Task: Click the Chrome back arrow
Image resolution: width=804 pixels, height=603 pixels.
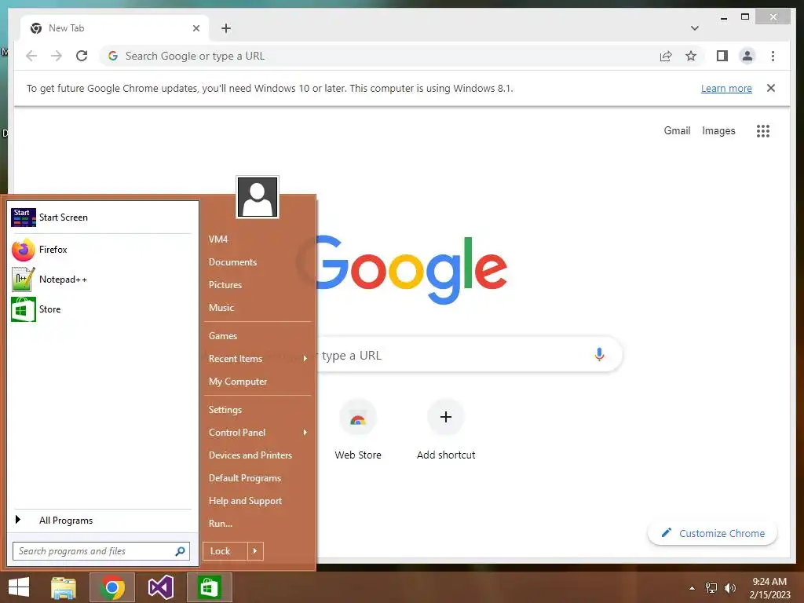Action: coord(31,56)
